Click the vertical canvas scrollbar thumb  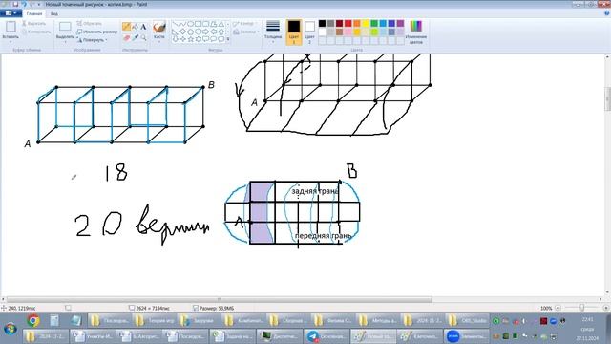click(608, 98)
